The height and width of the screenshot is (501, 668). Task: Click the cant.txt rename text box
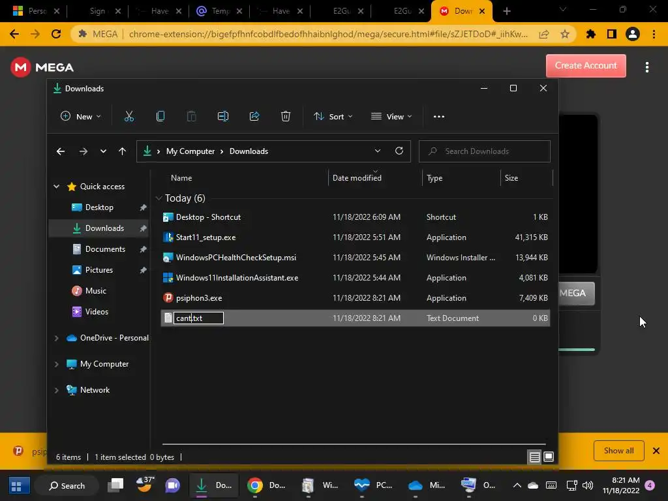point(198,318)
